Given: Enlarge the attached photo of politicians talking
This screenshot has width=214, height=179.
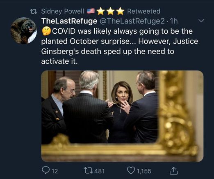Looking at the screenshot, I should 122,116.
